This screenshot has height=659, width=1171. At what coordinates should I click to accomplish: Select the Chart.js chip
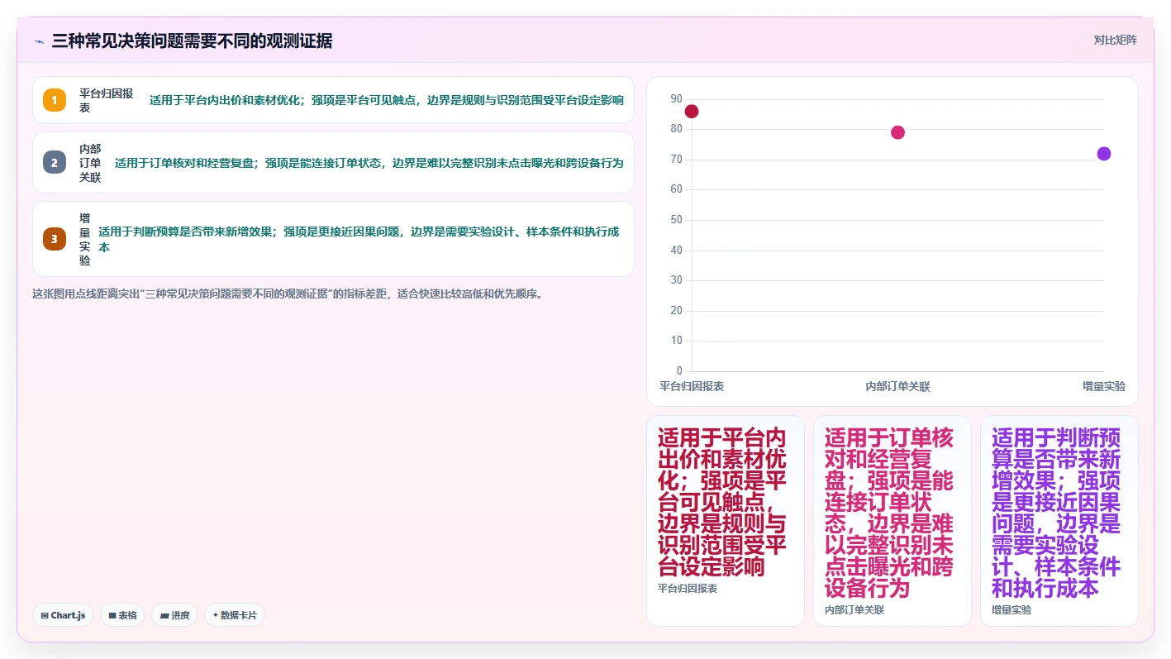tap(63, 615)
